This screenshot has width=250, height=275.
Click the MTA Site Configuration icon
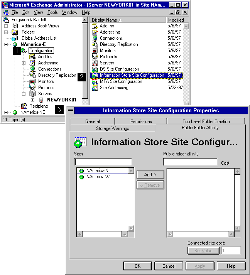point(95,82)
